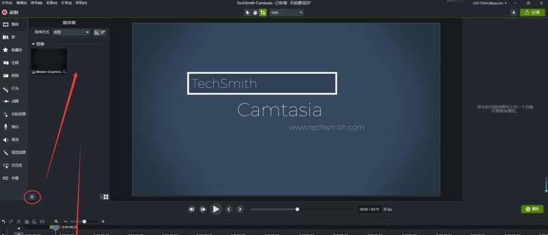Screen dimensions: 548x235
Task: Click the timeline copy icon
Action: click(x=27, y=221)
